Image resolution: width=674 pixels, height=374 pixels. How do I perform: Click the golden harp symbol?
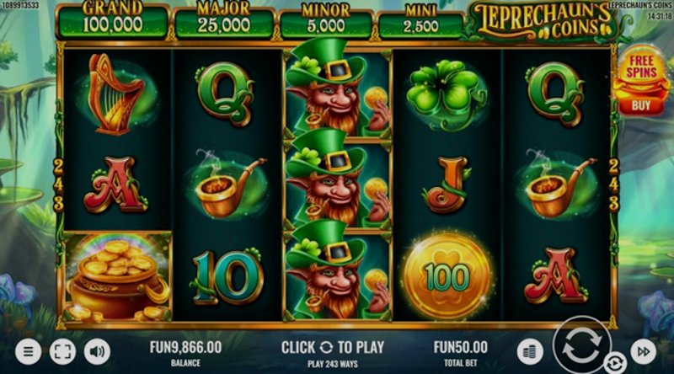click(x=115, y=93)
